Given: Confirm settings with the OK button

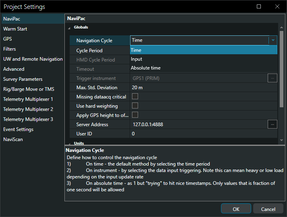Looking at the screenshot, I should tap(236, 209).
